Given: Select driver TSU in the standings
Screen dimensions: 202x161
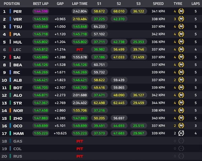Looking at the screenshot, I should (x=18, y=27).
